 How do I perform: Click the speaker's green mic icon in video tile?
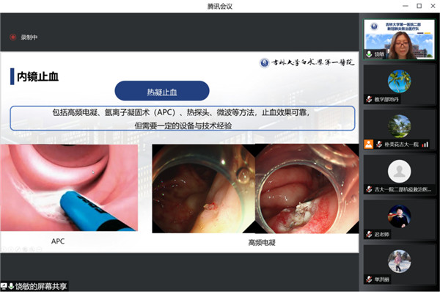[369, 54]
